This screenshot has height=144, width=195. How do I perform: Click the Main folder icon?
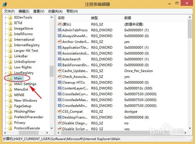click(x=11, y=78)
